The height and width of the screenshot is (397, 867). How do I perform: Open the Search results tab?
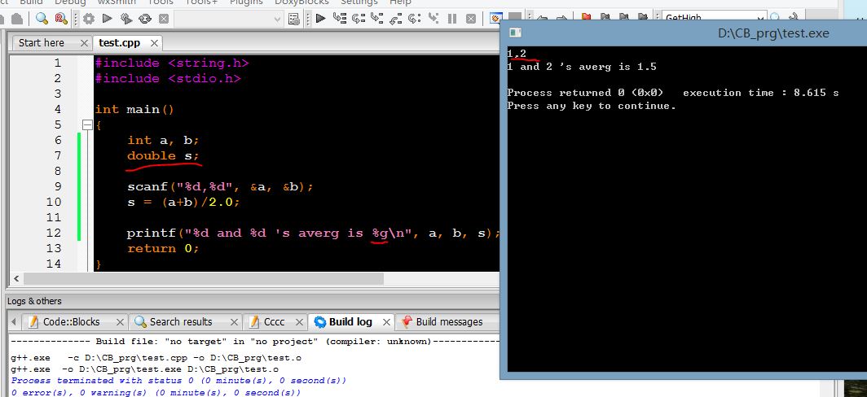(180, 321)
